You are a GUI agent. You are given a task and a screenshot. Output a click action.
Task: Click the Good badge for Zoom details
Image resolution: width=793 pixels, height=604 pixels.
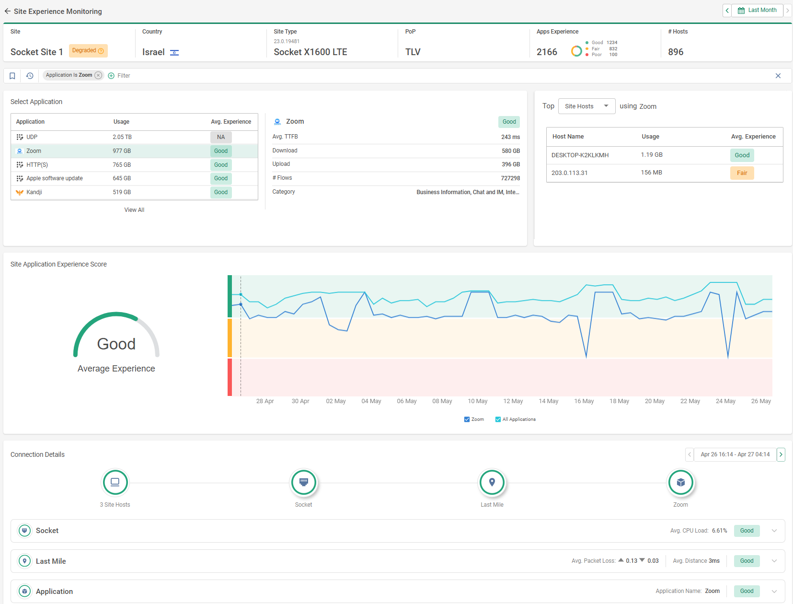click(x=509, y=122)
